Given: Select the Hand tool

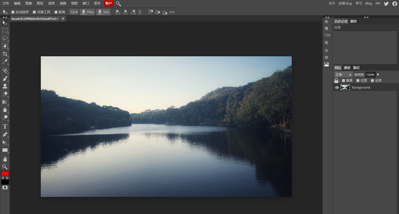Looking at the screenshot, I should point(5,159).
